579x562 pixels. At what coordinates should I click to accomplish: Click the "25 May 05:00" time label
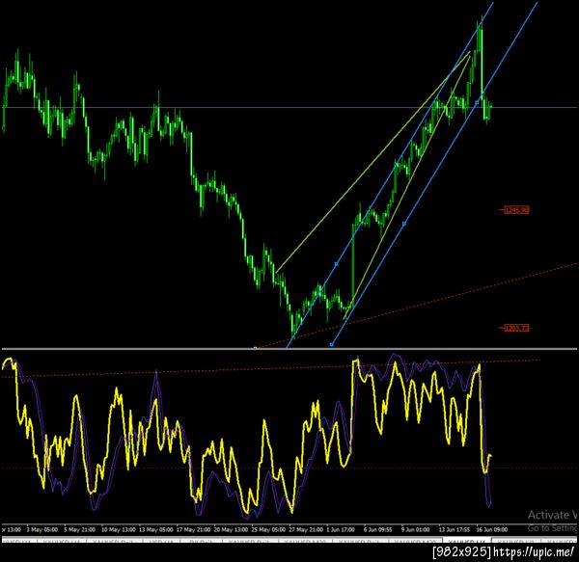268,530
